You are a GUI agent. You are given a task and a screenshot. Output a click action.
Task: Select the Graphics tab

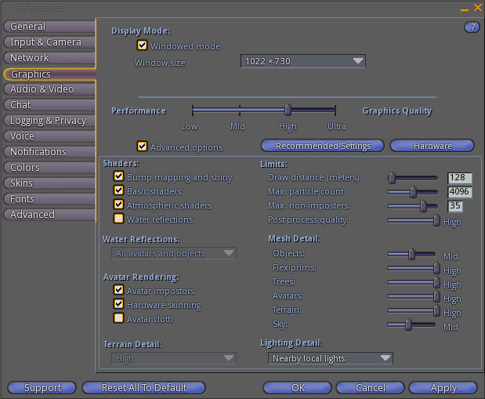coord(50,74)
